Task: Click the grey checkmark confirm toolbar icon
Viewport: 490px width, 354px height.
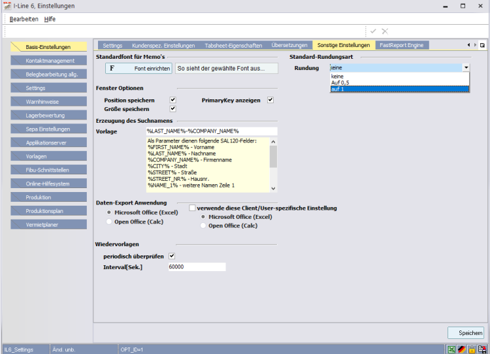Action: point(373,31)
